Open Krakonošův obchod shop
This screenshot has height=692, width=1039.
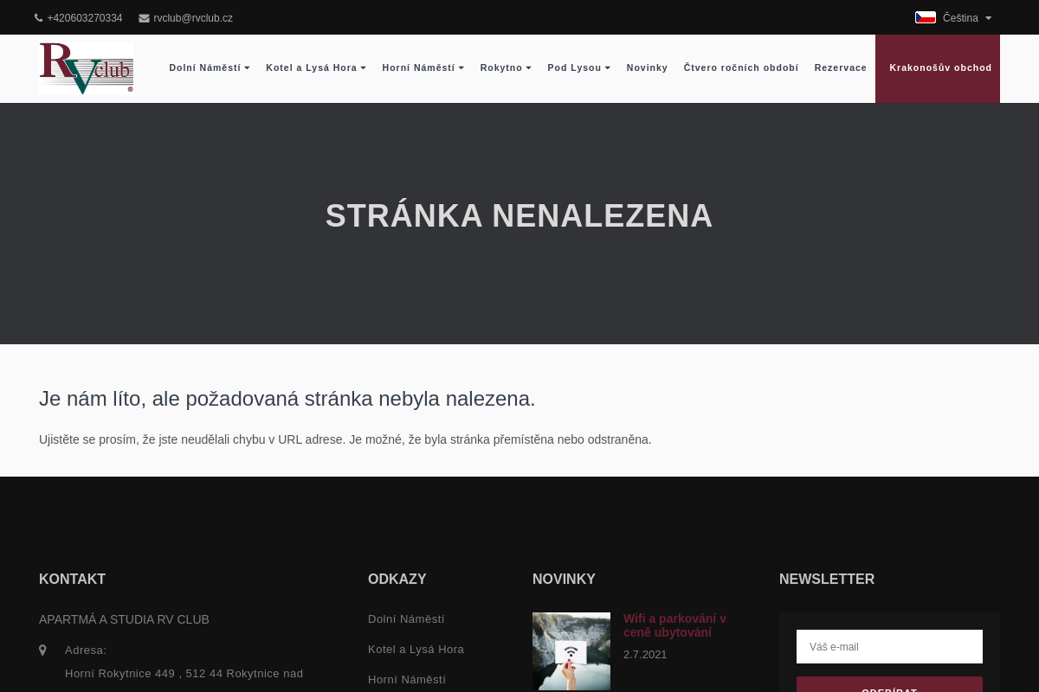coord(938,68)
